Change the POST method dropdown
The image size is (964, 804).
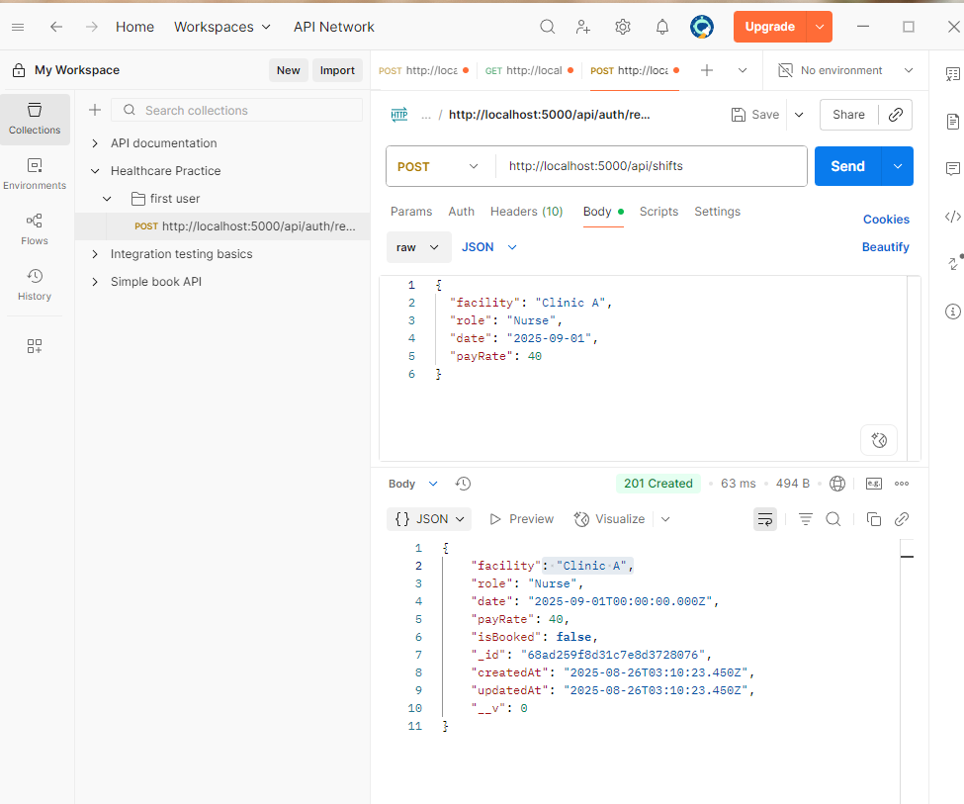(x=438, y=166)
